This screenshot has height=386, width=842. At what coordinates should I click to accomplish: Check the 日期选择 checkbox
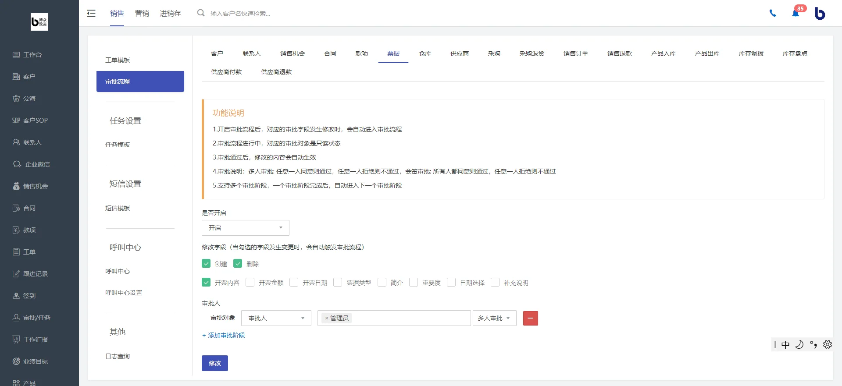pos(451,282)
